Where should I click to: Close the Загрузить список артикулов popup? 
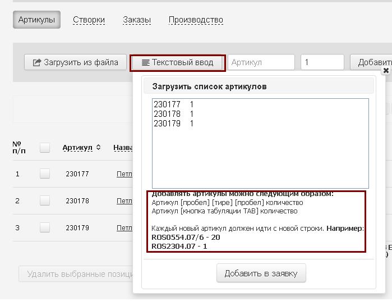click(x=386, y=71)
